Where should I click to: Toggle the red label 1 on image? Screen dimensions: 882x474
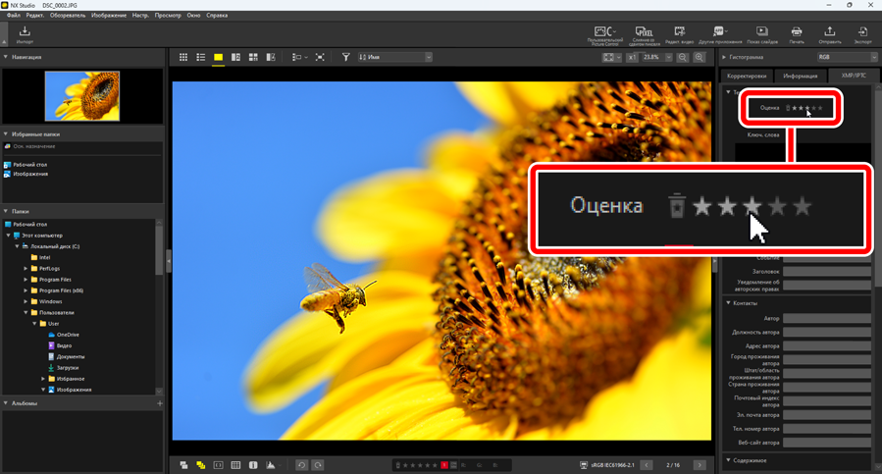[x=444, y=464]
